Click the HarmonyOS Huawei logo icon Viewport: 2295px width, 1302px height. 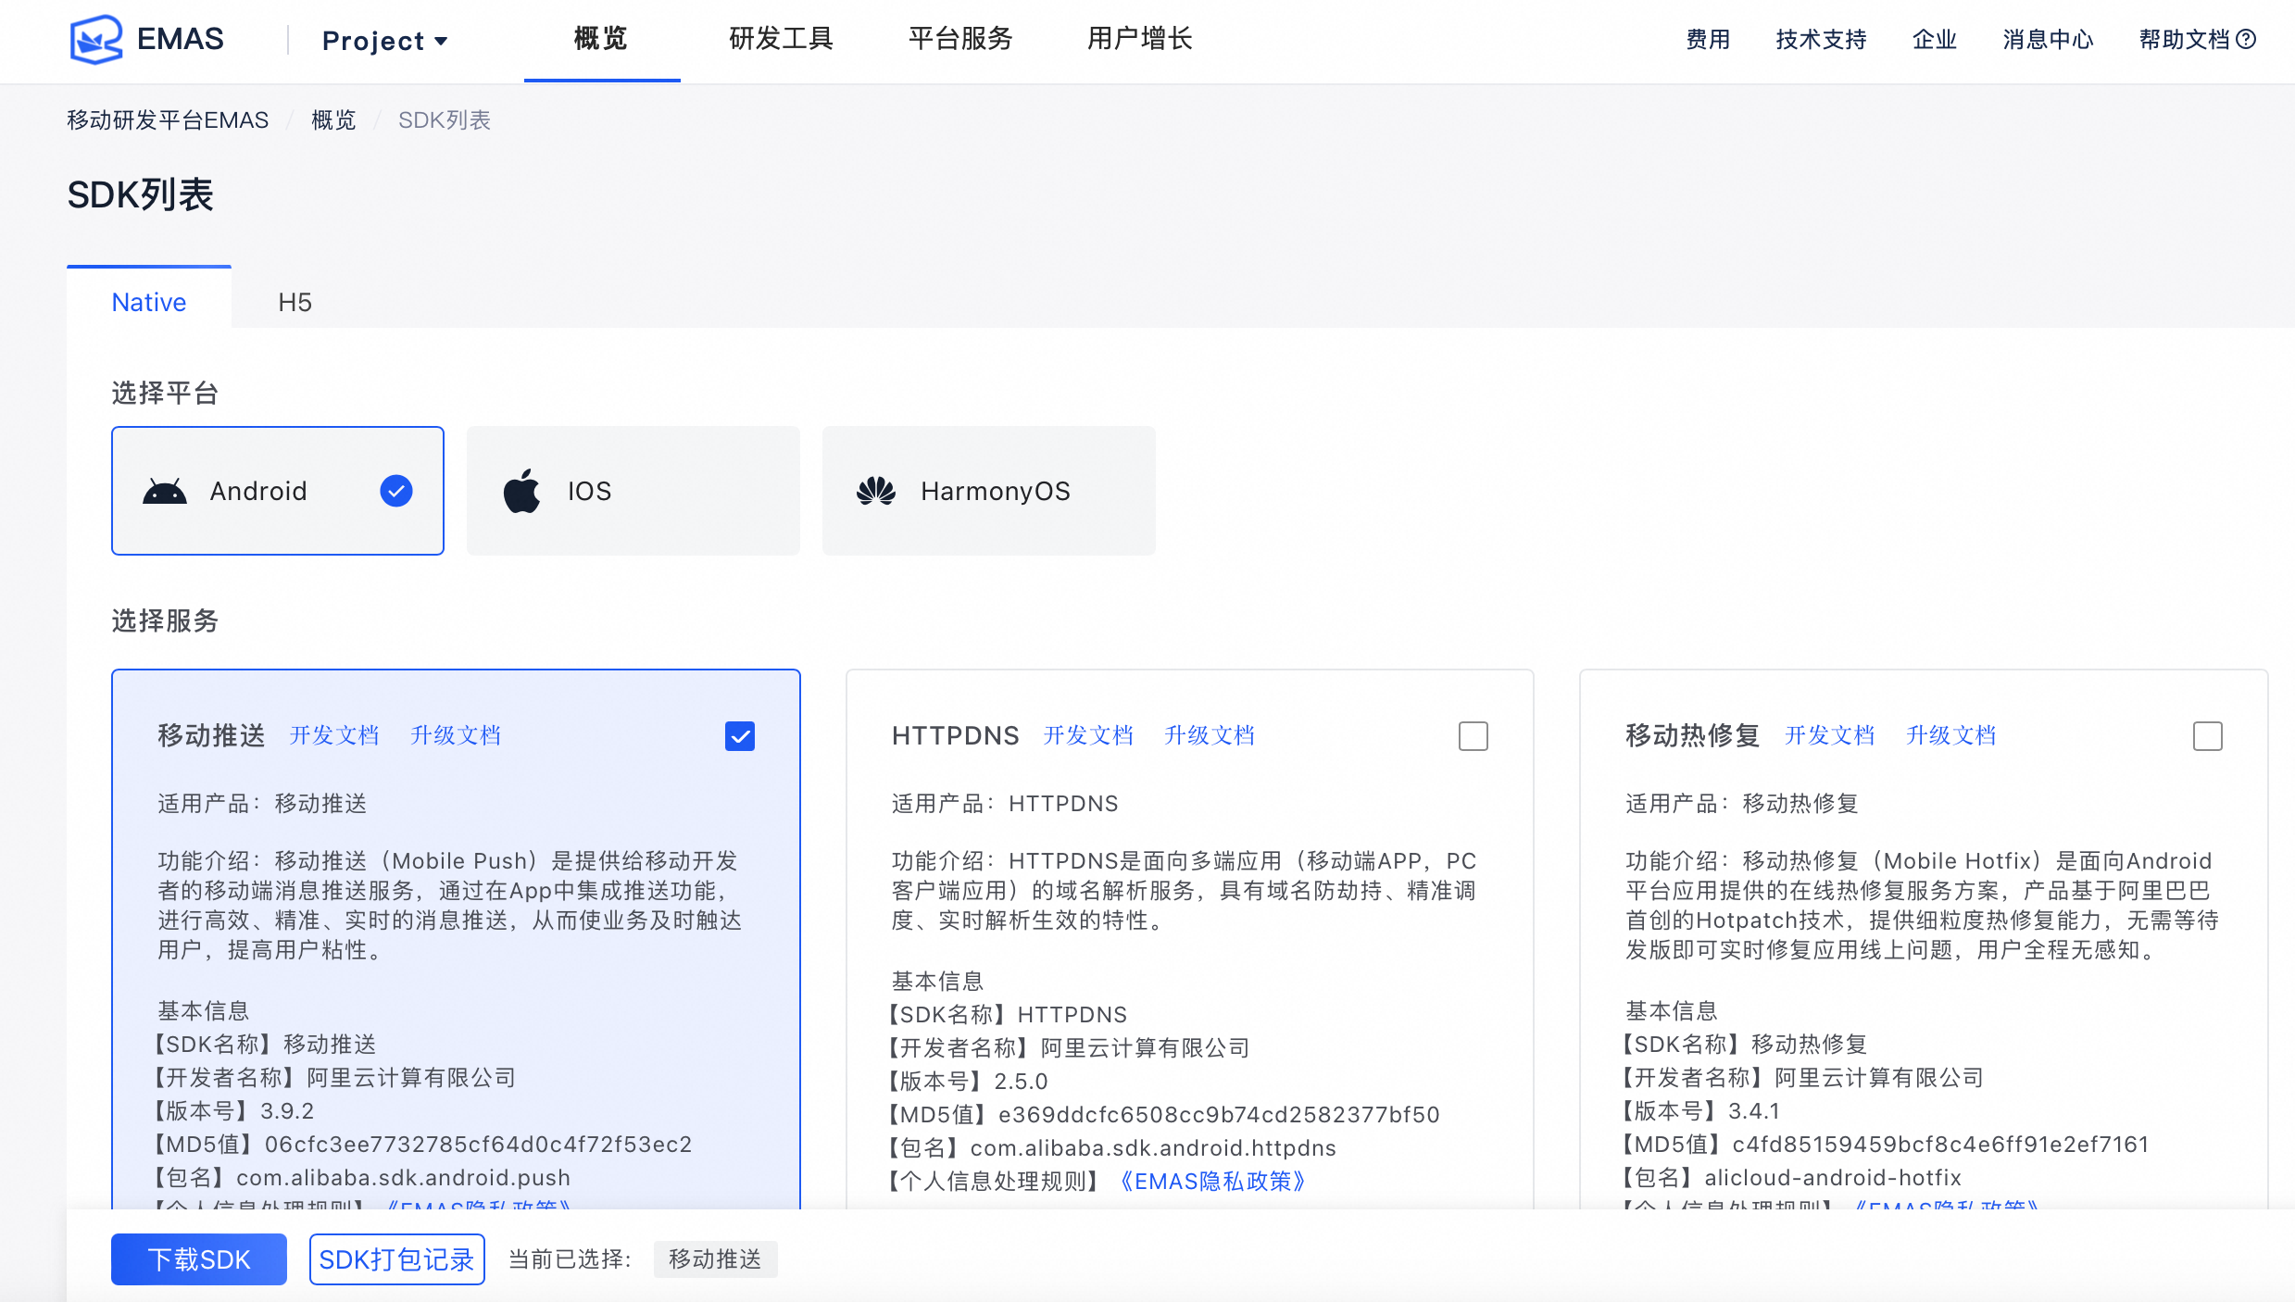coord(876,491)
